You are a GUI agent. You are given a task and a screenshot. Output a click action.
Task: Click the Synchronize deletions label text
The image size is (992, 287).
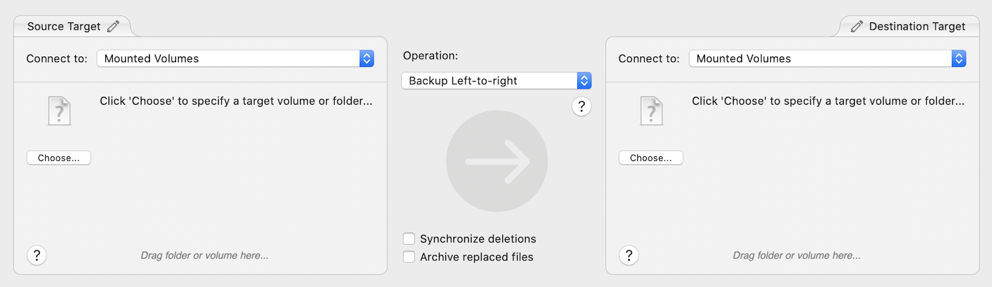pos(478,239)
